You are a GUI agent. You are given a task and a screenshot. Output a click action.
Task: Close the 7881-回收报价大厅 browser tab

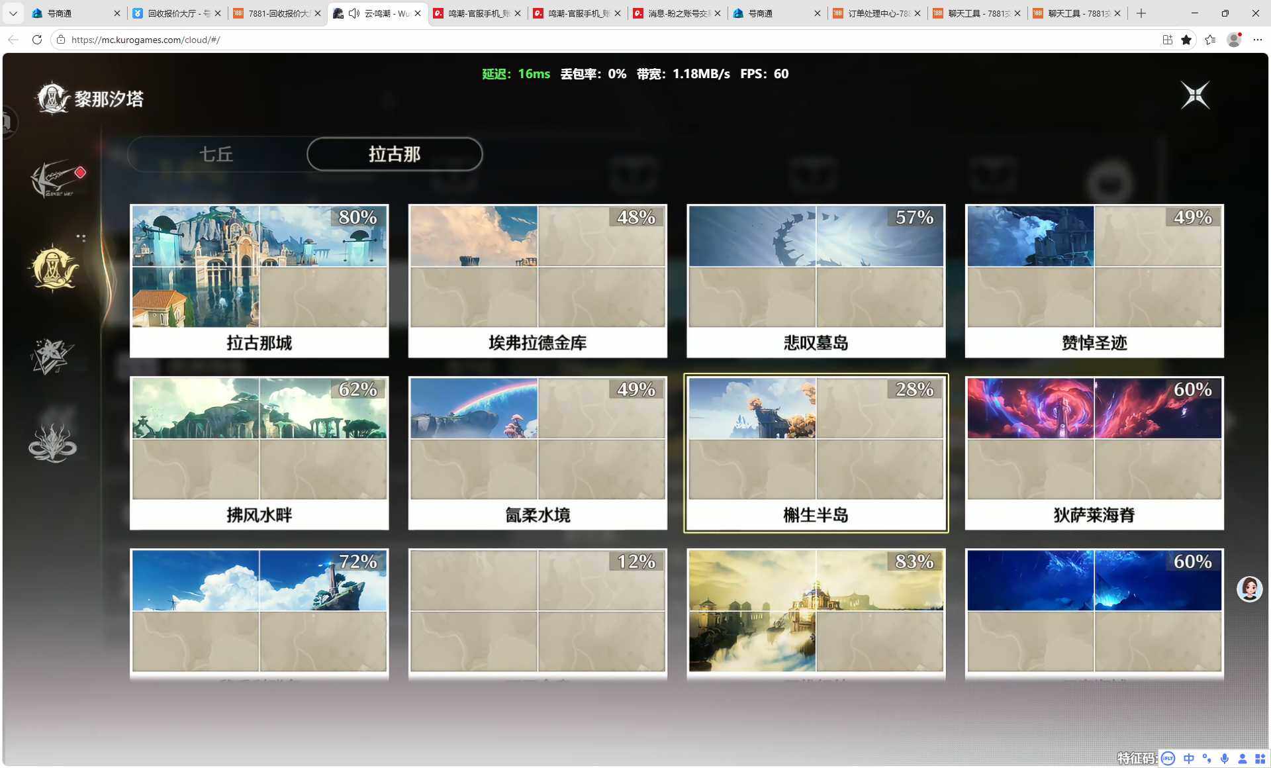coord(318,13)
